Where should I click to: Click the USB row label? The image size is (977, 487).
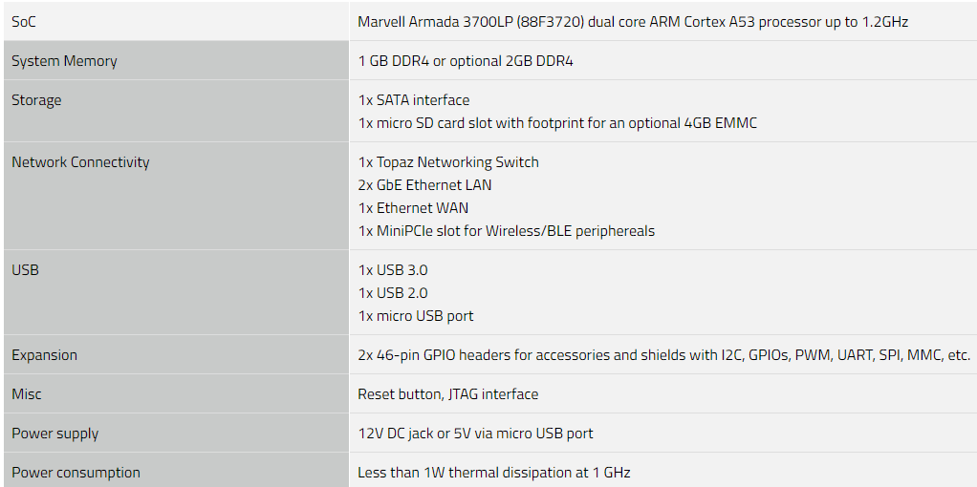[25, 270]
